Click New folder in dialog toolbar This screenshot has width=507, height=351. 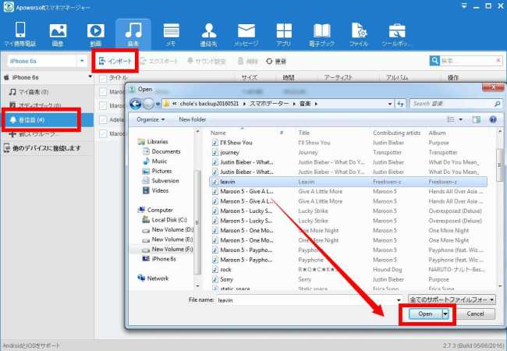(x=193, y=119)
